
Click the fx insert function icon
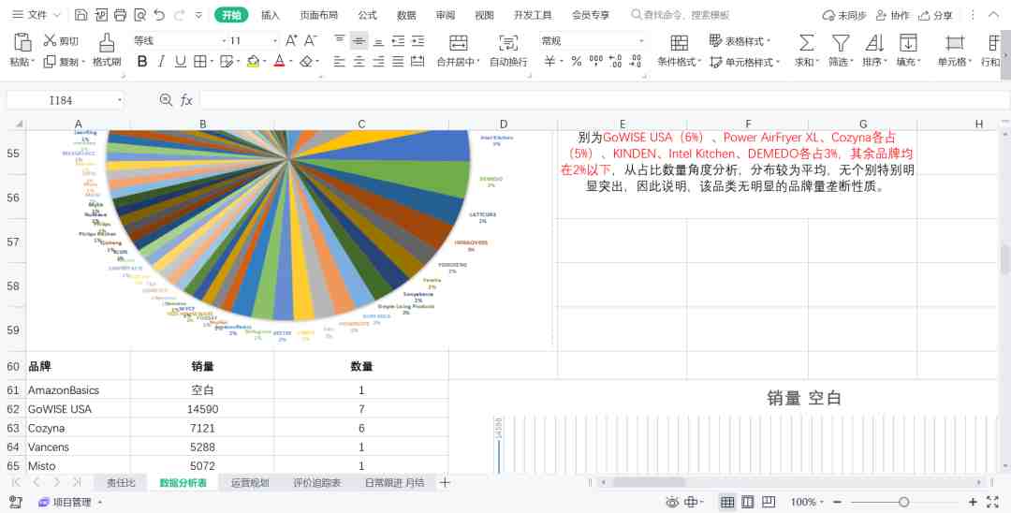pyautogui.click(x=186, y=100)
